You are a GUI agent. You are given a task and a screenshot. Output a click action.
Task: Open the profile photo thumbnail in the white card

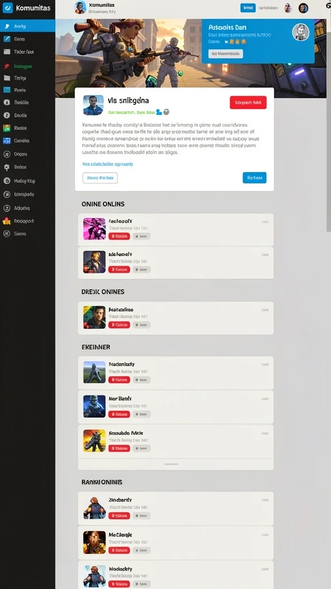pos(94,105)
